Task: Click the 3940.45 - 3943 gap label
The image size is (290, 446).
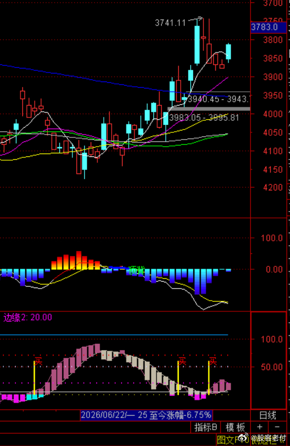Action: 218,99
